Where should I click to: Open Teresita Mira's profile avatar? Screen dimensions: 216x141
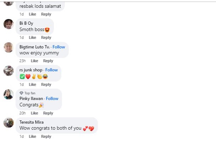tap(9, 123)
